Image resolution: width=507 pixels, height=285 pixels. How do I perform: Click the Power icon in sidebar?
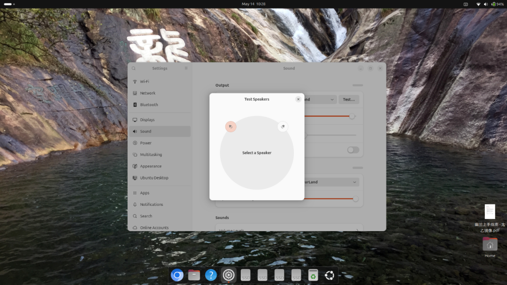(135, 143)
